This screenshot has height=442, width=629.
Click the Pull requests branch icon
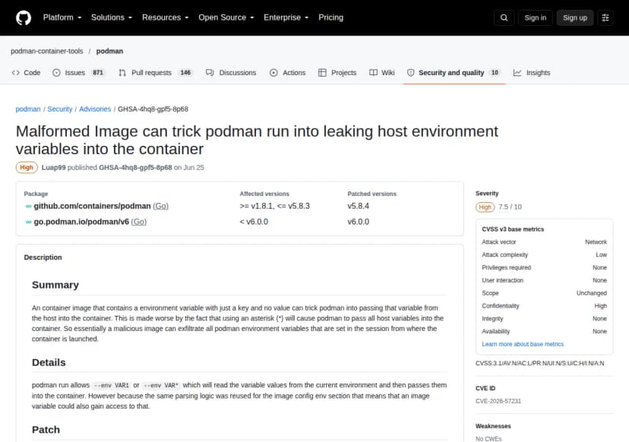click(122, 73)
